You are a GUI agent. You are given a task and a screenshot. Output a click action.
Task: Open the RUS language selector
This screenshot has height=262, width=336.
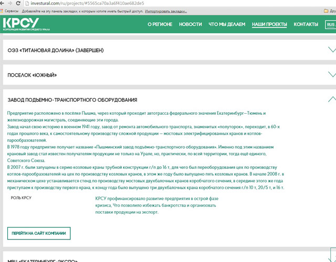(330, 25)
